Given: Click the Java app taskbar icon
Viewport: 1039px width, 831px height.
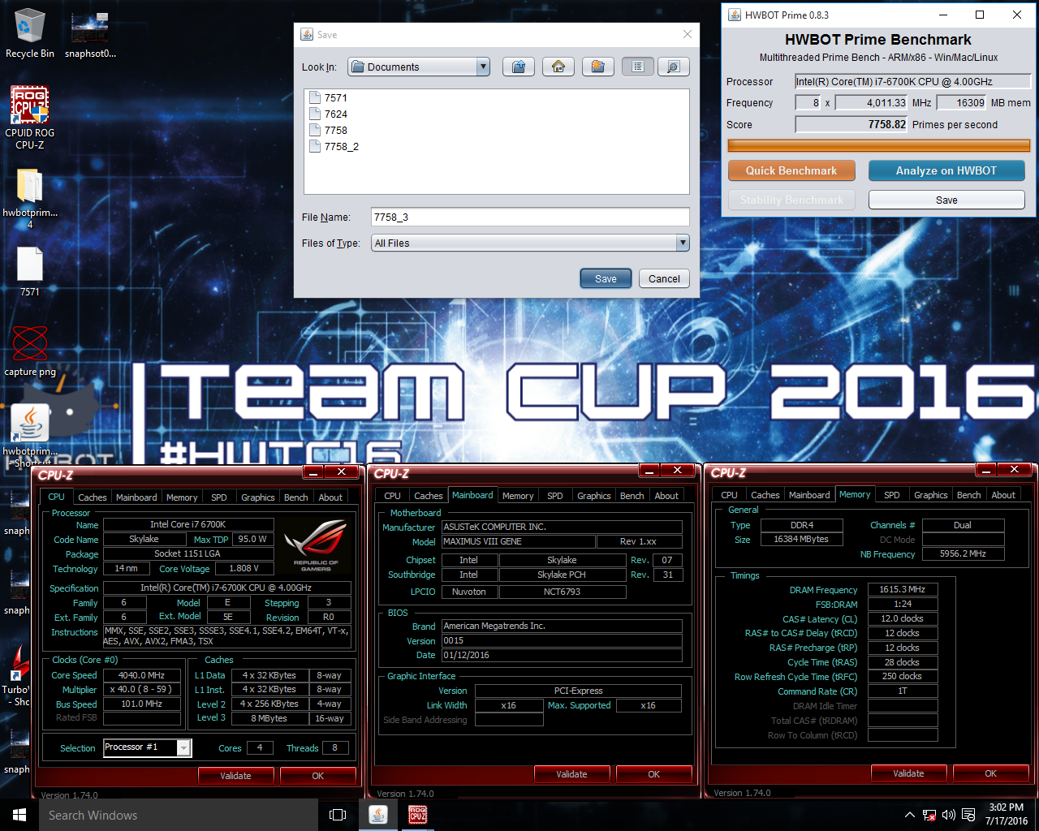Looking at the screenshot, I should coord(378,815).
